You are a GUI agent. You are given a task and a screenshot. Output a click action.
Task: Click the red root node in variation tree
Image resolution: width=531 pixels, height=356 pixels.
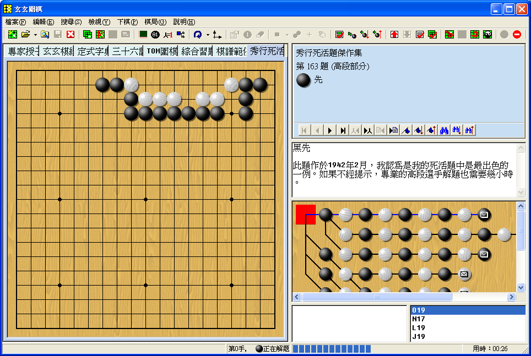pyautogui.click(x=306, y=215)
